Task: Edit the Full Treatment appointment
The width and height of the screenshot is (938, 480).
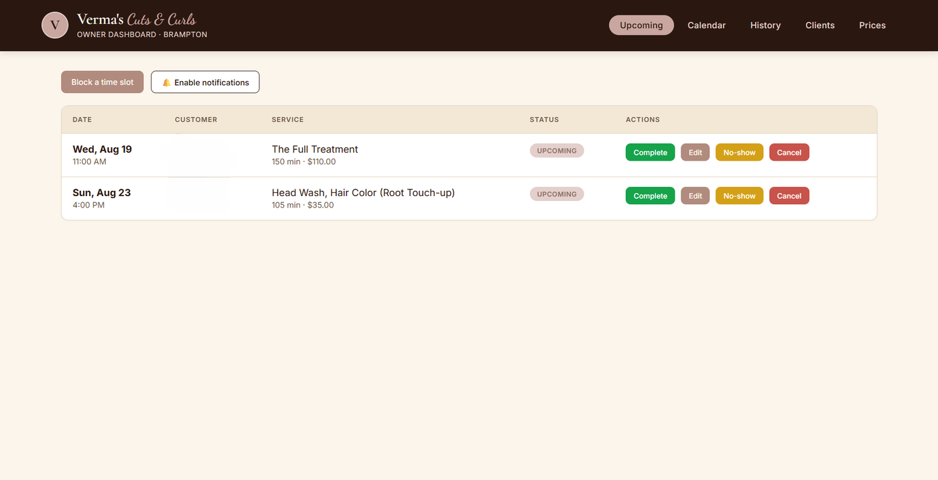Action: click(695, 153)
